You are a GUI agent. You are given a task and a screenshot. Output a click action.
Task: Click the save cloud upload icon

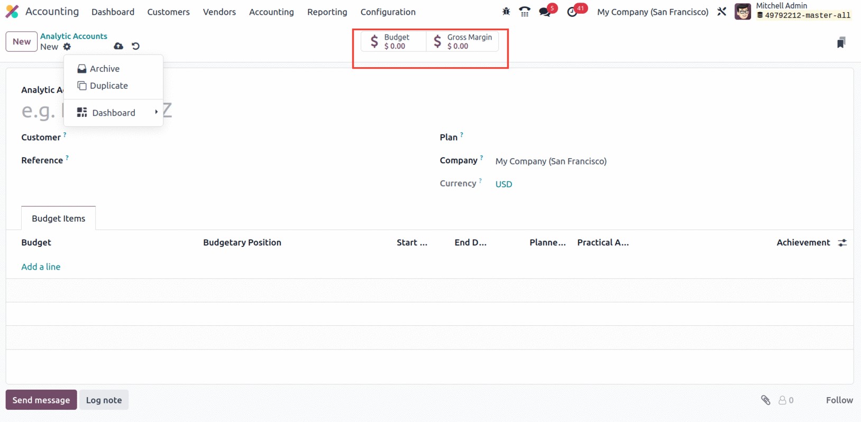(x=118, y=46)
